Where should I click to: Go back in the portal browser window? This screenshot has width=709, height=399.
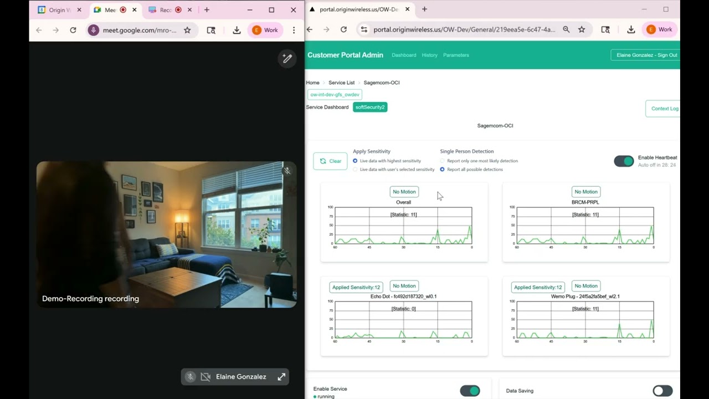310,29
